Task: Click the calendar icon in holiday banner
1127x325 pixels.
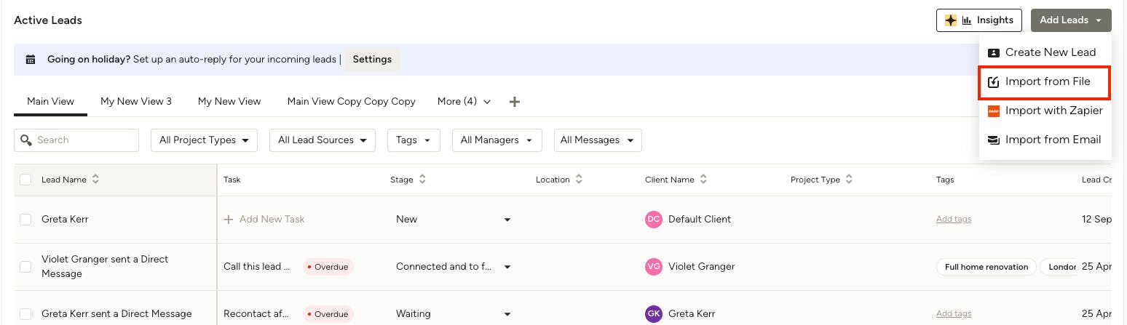Action: tap(31, 60)
